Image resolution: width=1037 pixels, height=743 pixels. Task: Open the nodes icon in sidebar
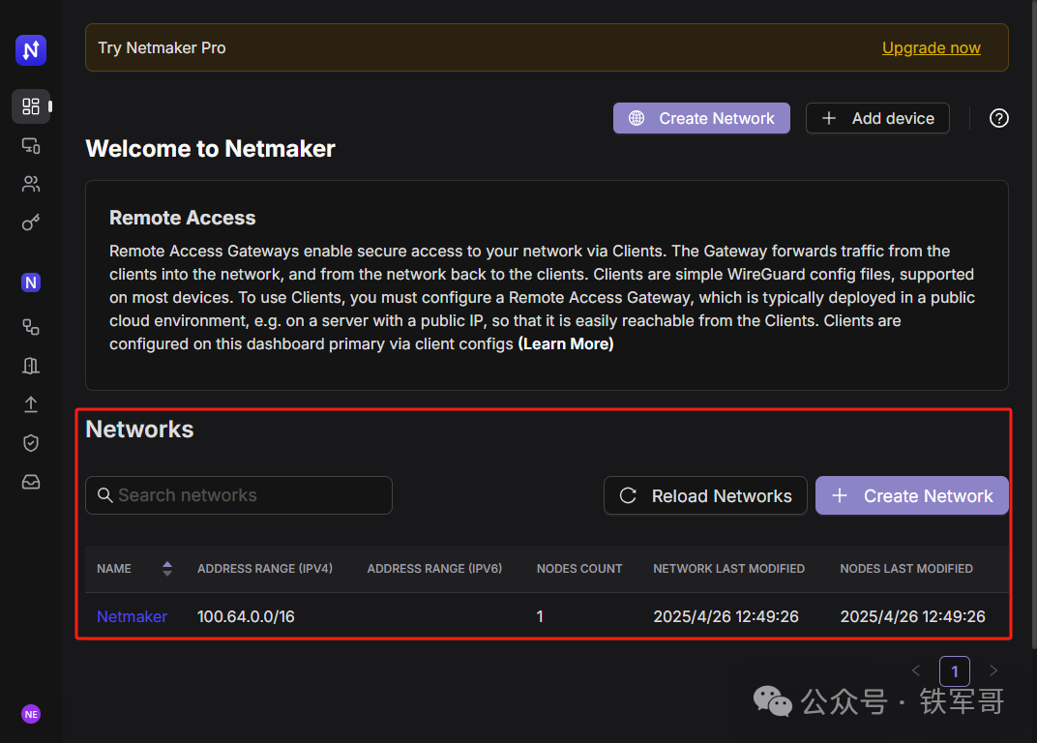31,327
